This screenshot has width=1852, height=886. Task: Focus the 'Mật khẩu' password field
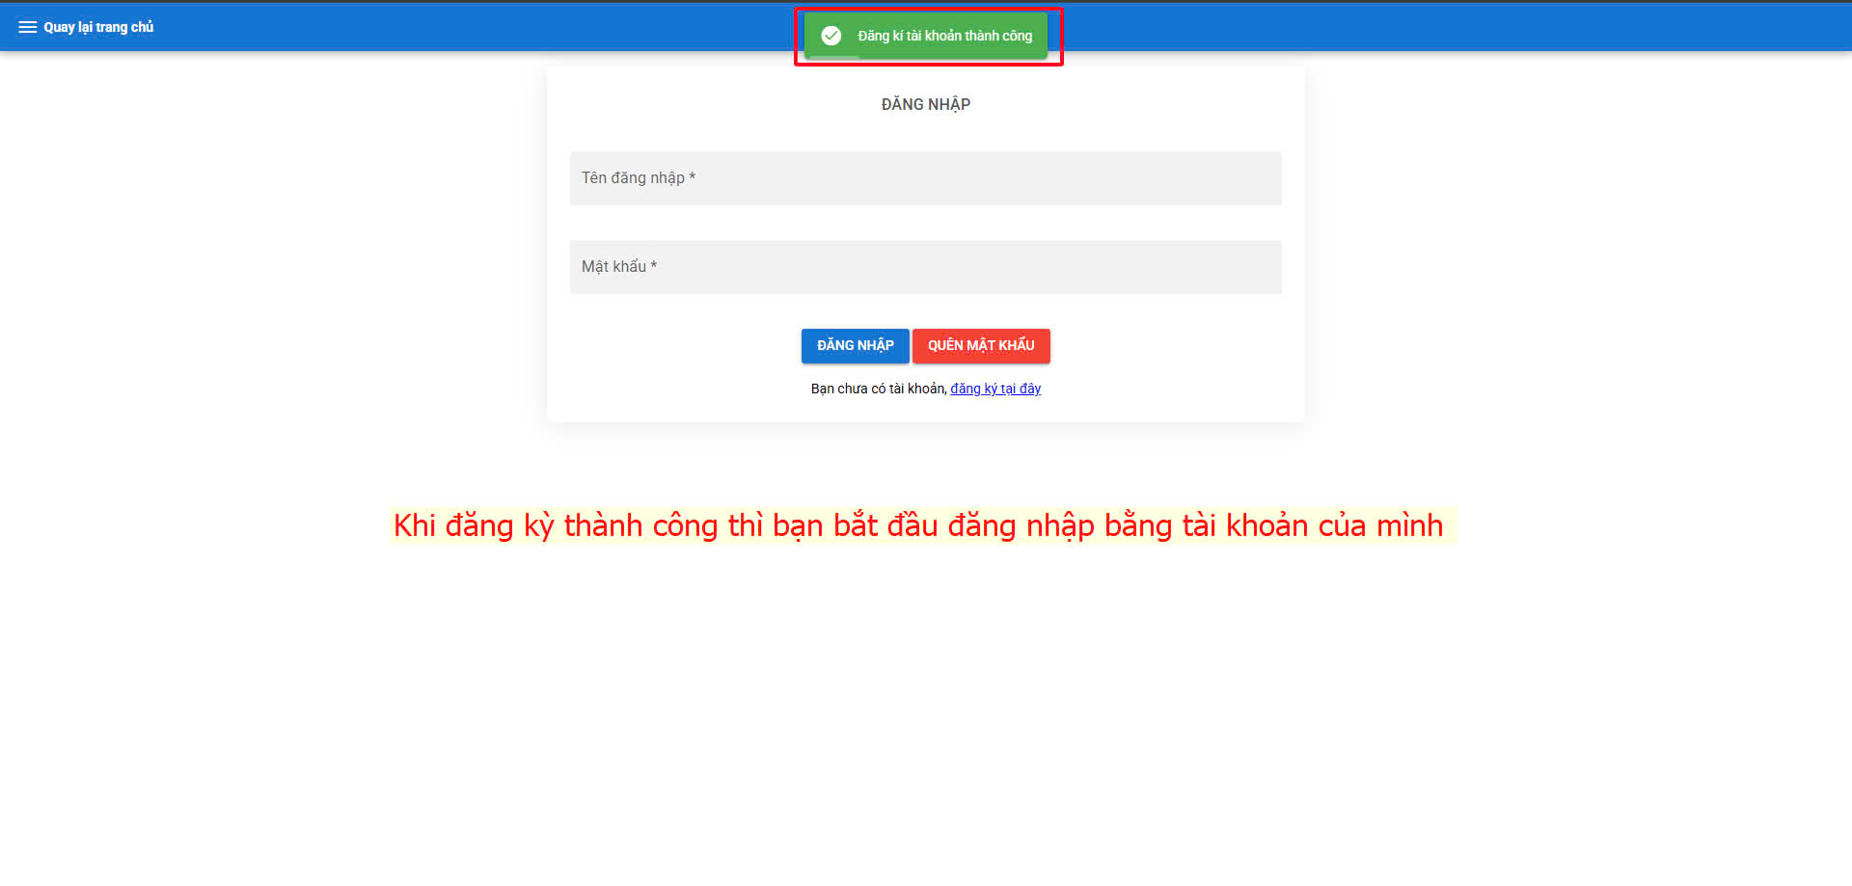(x=925, y=267)
